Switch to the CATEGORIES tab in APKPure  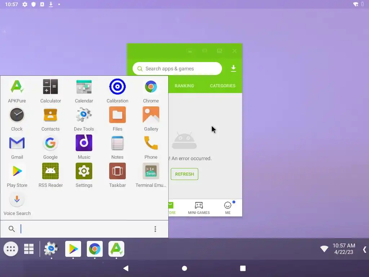coord(223,86)
